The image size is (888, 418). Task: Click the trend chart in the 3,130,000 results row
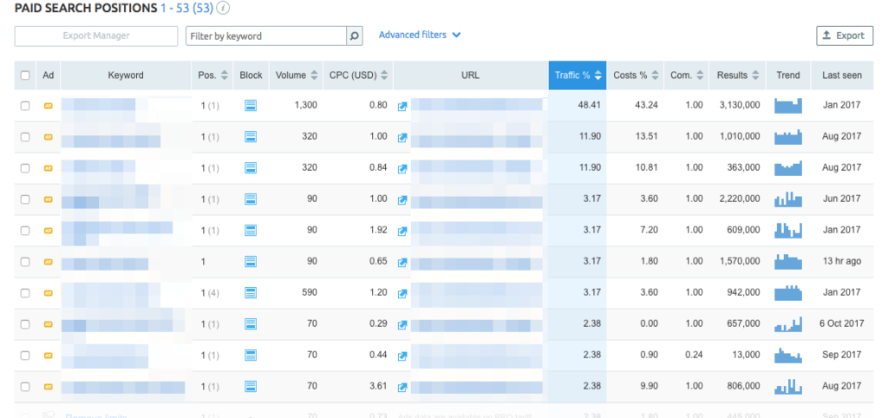point(788,105)
